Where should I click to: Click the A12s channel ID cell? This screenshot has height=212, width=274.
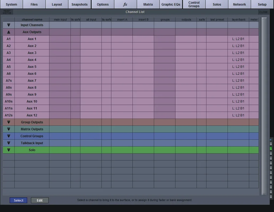coord(9,115)
